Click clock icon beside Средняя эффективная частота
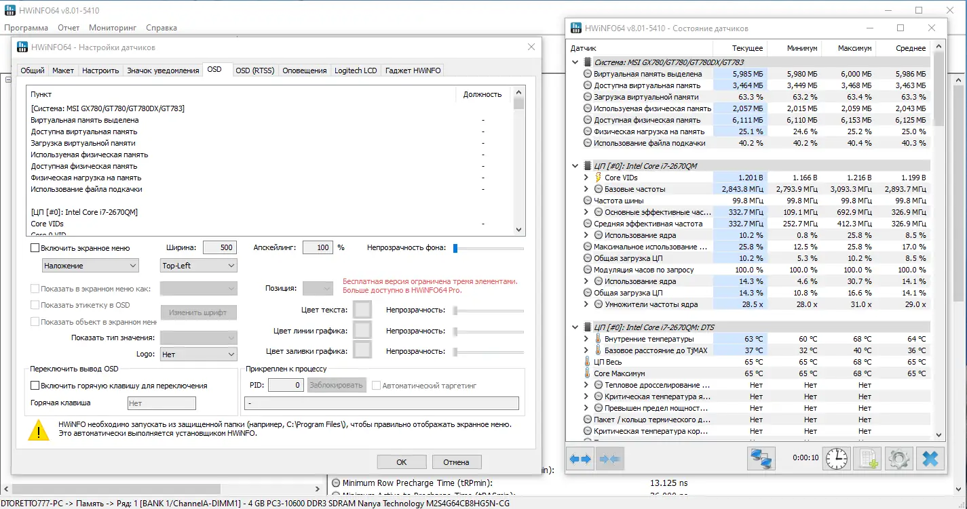The width and height of the screenshot is (967, 509). point(588,224)
